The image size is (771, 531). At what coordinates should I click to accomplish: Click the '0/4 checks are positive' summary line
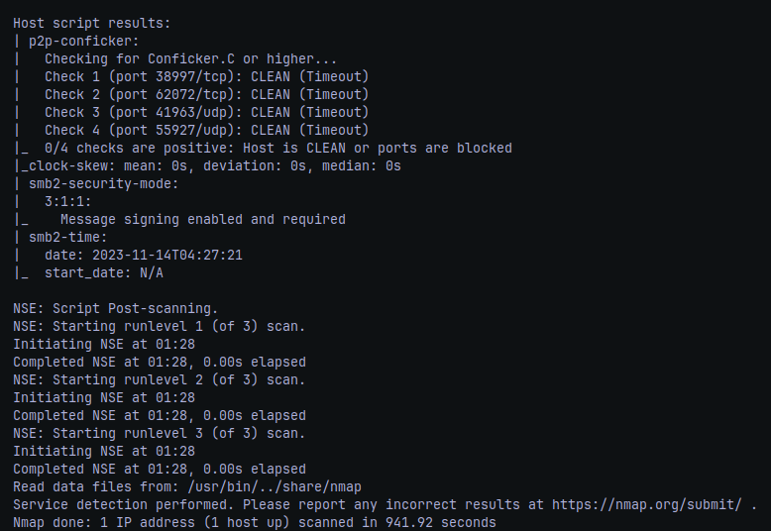coord(278,148)
